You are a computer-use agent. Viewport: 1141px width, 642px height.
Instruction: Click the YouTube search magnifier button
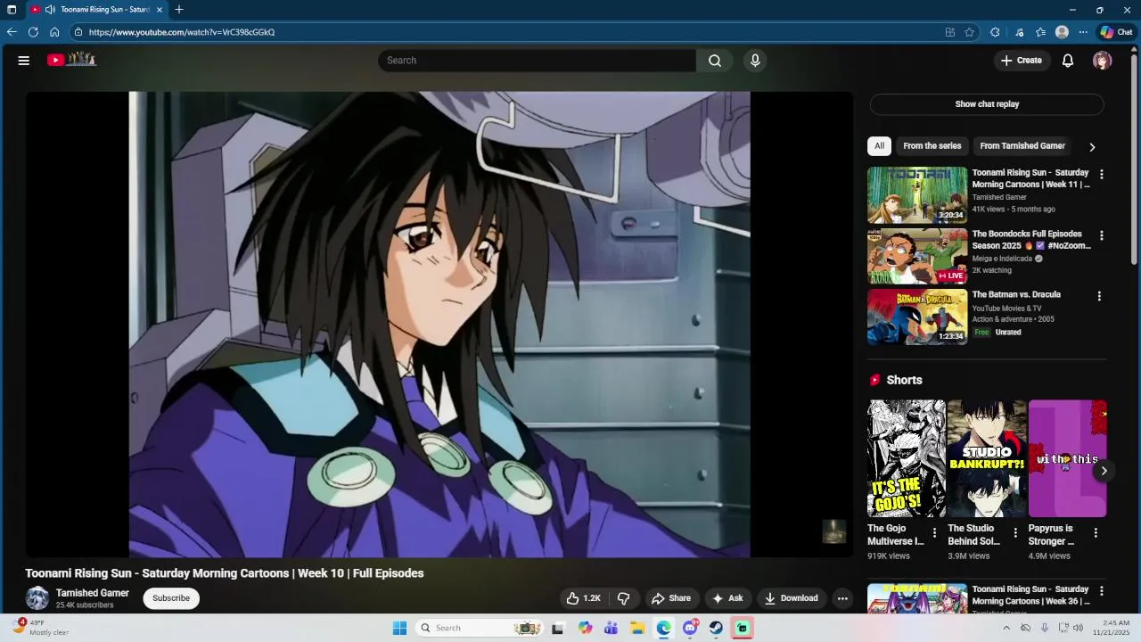715,61
